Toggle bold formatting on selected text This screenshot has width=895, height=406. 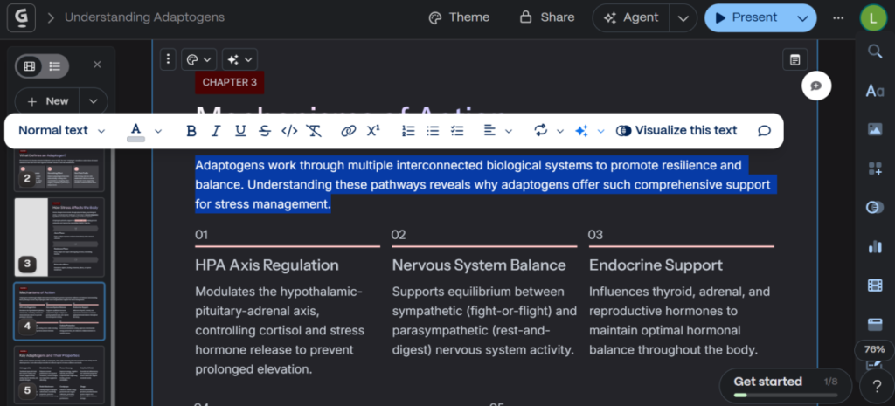191,131
